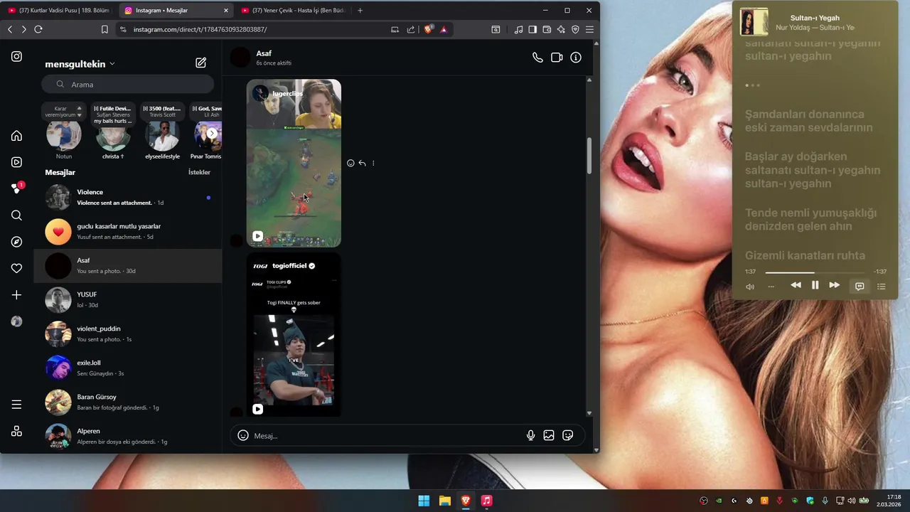Toggle the browser sidebar panel
Screen dimensions: 910x512
[x=532, y=29]
